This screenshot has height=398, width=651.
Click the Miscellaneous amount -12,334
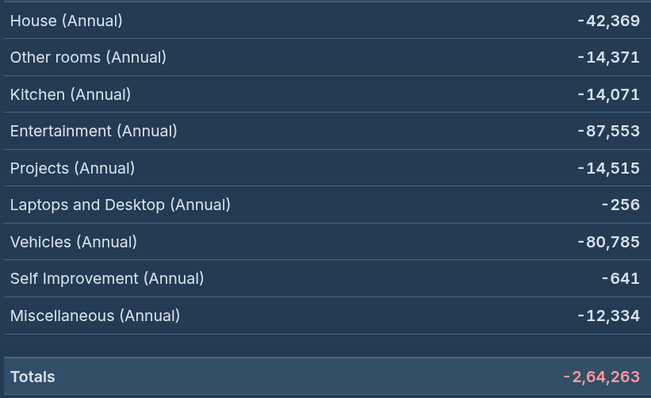(608, 316)
